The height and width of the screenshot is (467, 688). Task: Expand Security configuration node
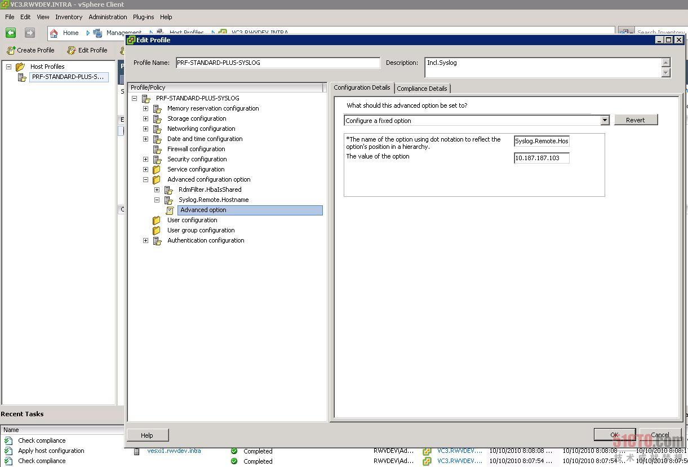point(145,159)
